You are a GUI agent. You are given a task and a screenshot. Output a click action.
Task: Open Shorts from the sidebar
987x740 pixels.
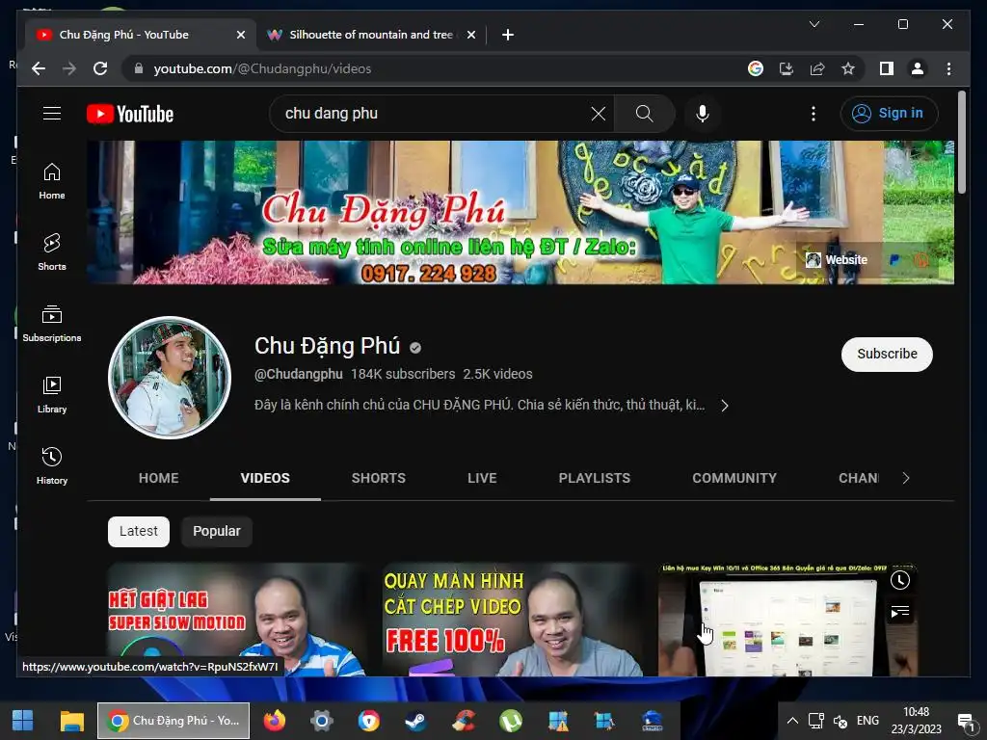[x=52, y=252]
